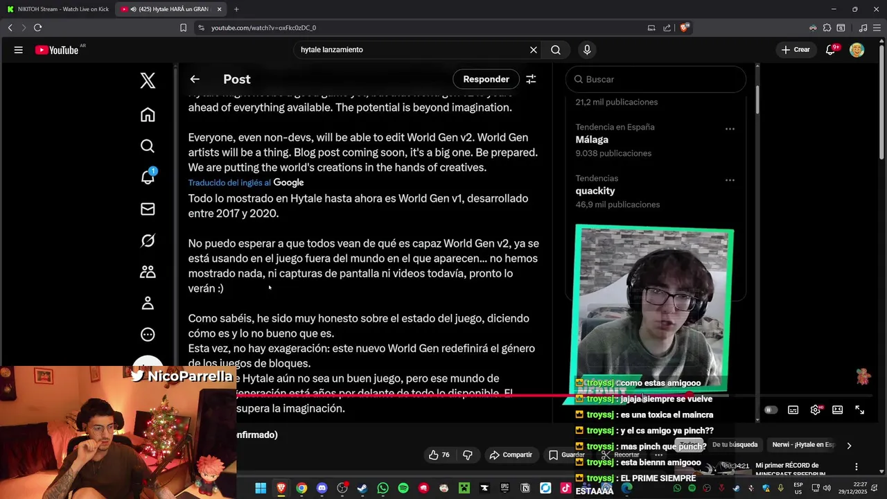887x499 pixels.
Task: Dislike the video with thumbs down
Action: [468, 455]
